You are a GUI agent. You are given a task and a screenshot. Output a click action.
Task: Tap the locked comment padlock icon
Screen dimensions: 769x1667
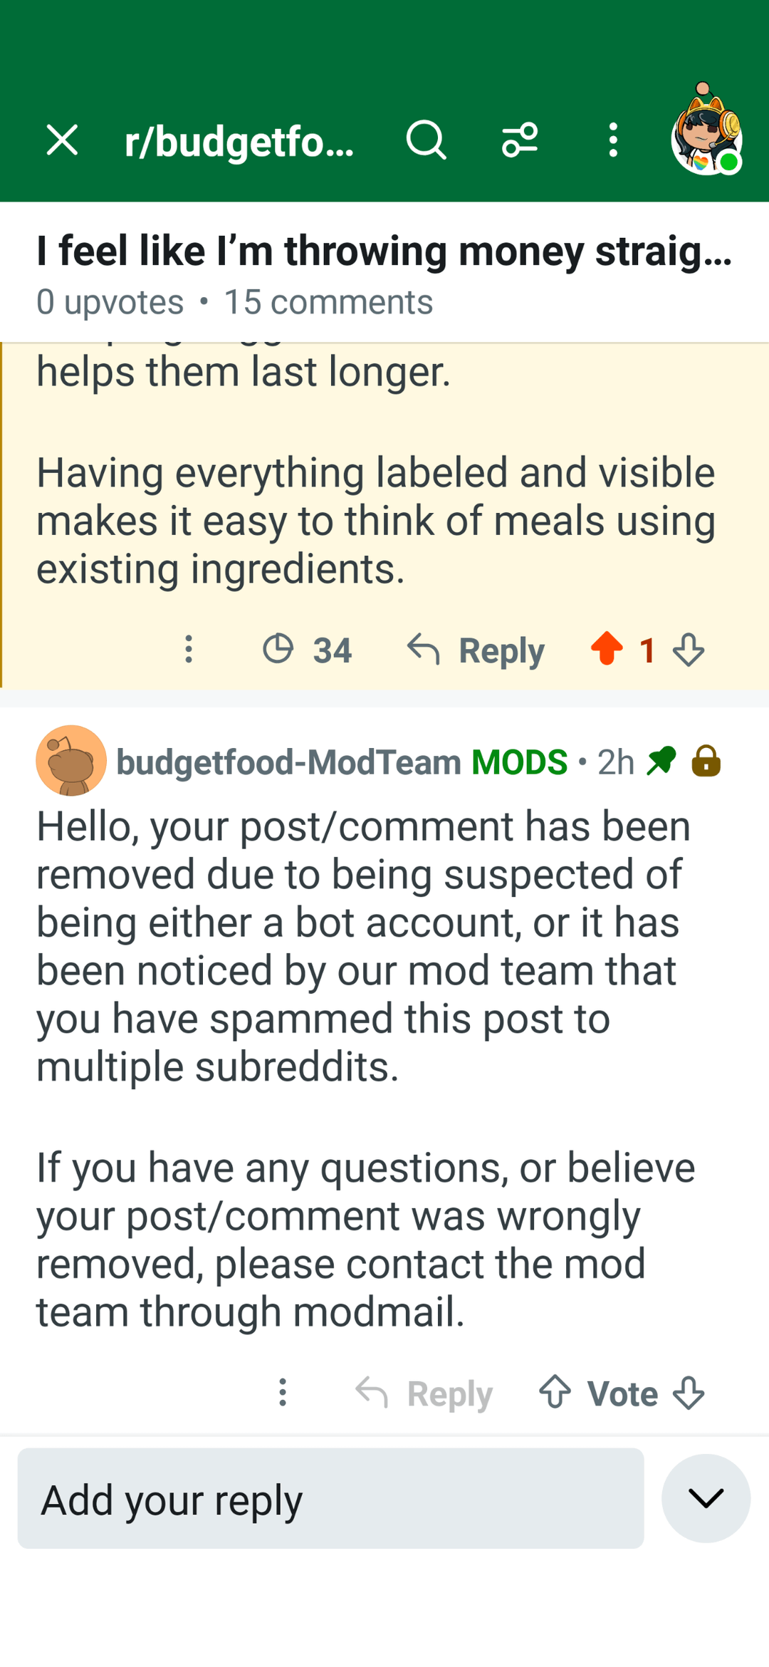(706, 760)
